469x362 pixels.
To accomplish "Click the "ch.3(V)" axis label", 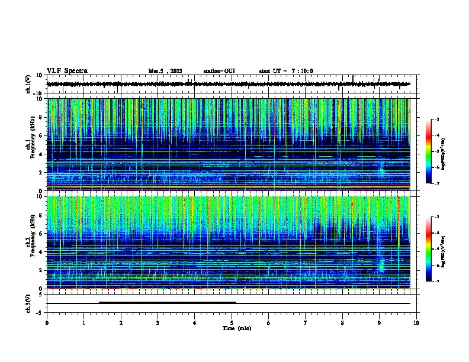I will [28, 303].
